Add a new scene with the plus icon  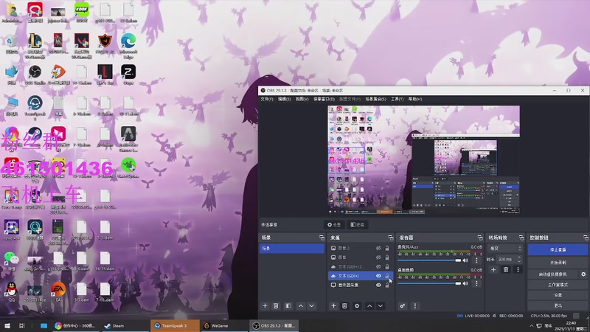265,306
